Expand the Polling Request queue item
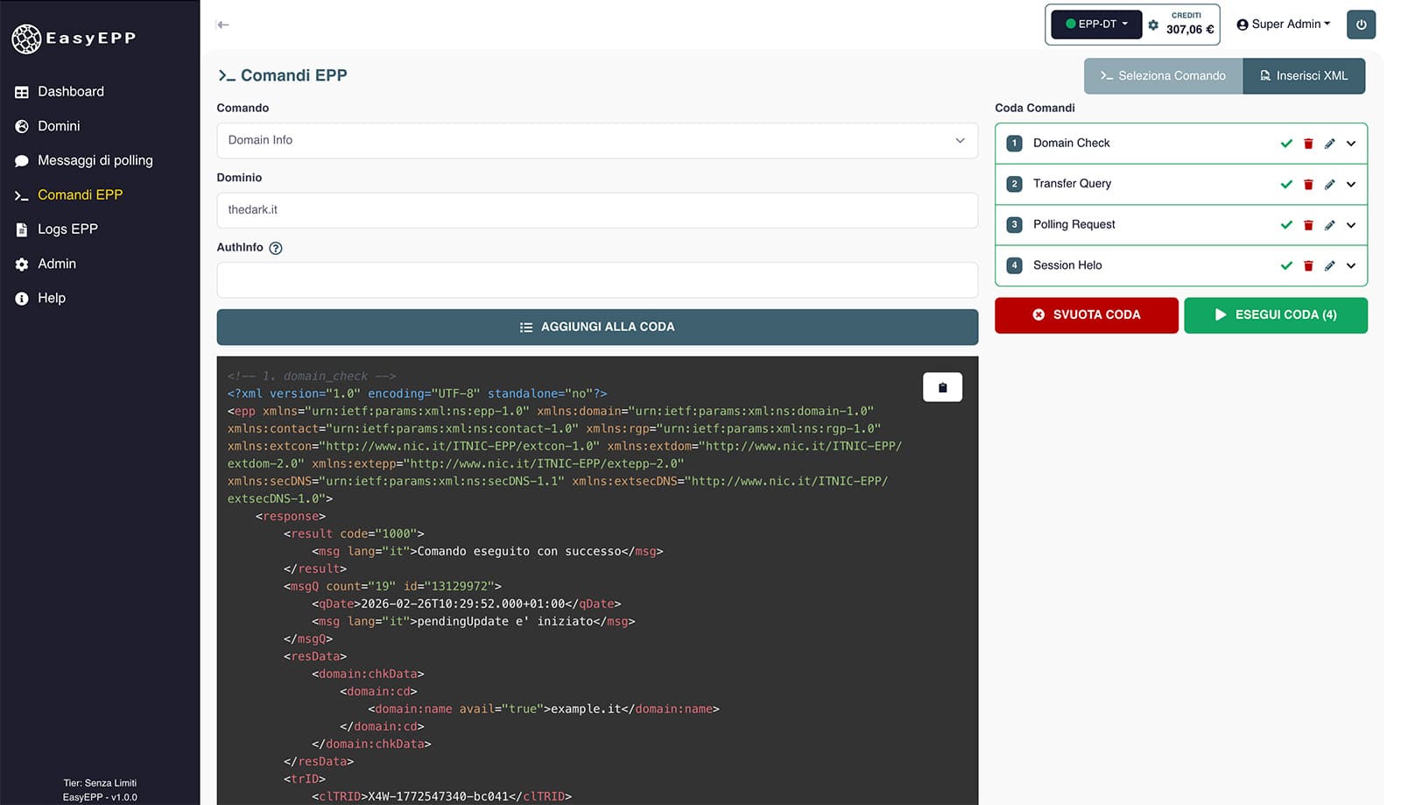The image size is (1401, 805). pos(1351,225)
